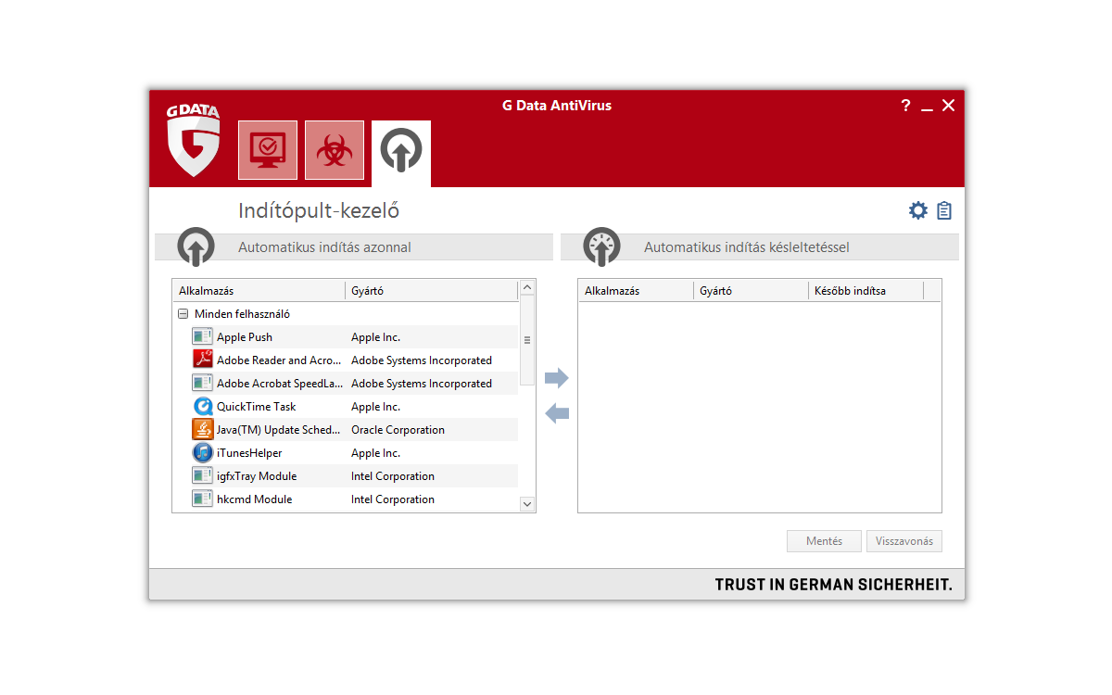Viewport: 1112px width, 695px height.
Task: Click the QuickTime Task icon
Action: click(203, 406)
